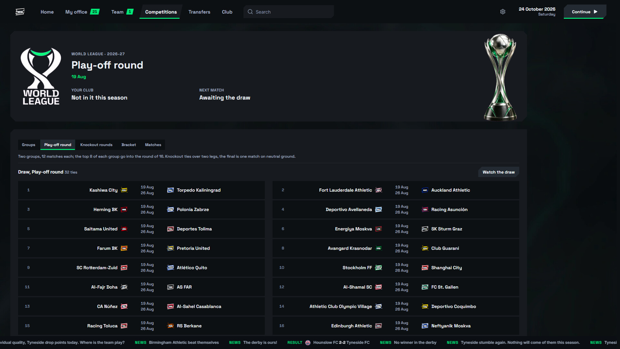The image size is (620, 349).
Task: Open the Club menu
Action: (x=227, y=12)
